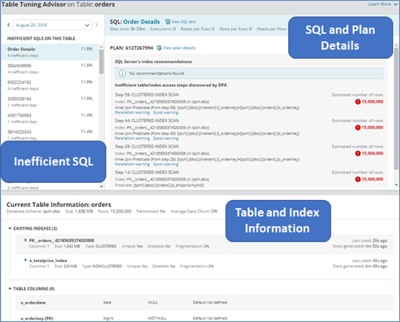
Task: Go to the next date with right arrow
Action: (x=97, y=25)
